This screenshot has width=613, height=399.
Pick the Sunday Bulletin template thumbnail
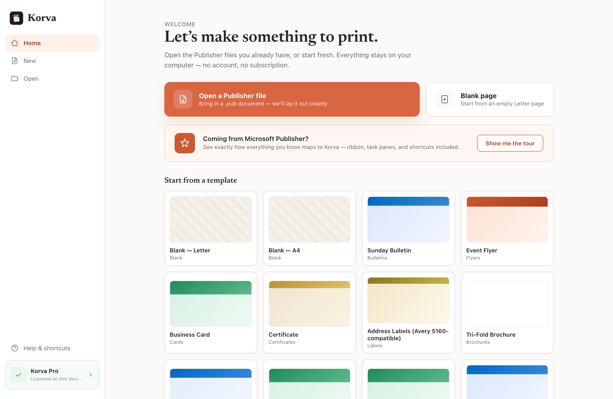408,219
